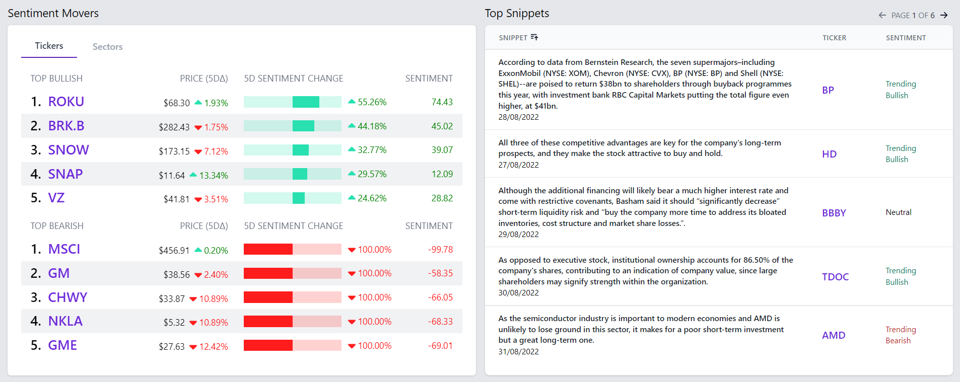Click the HD competitive advantages snippet
The width and height of the screenshot is (960, 382).
click(640, 148)
